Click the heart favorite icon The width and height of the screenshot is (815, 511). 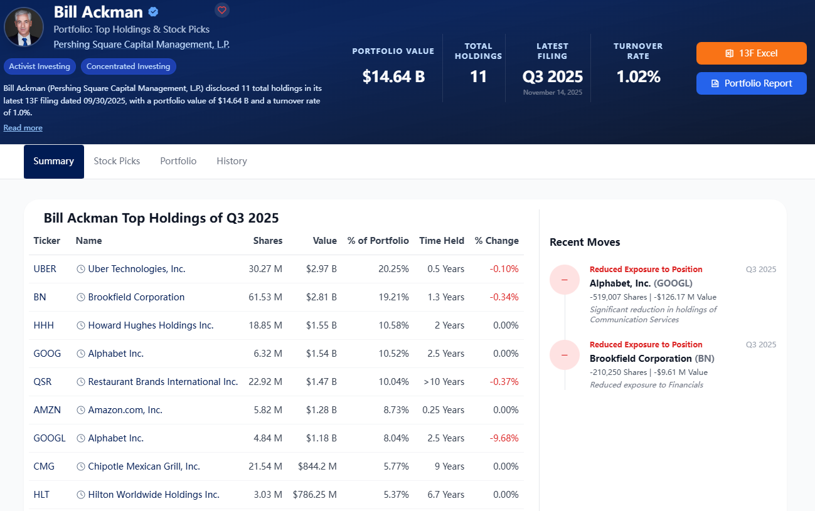221,10
